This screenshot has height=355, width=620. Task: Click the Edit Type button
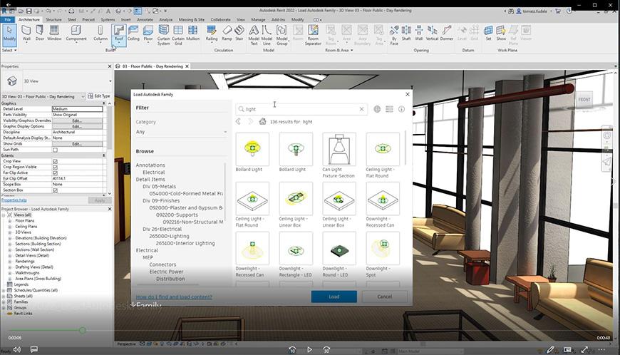coord(99,96)
